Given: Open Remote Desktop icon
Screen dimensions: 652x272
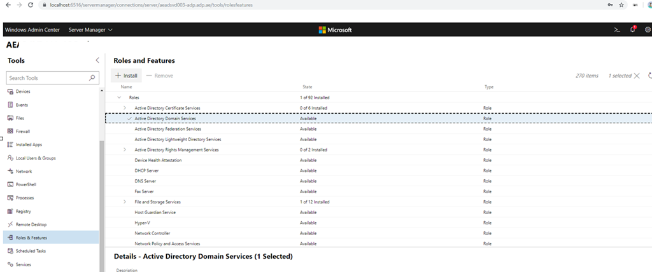Looking at the screenshot, I should (x=10, y=225).
